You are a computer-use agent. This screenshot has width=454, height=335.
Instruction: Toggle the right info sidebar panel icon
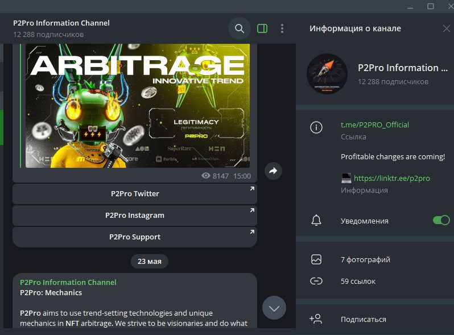coord(262,28)
